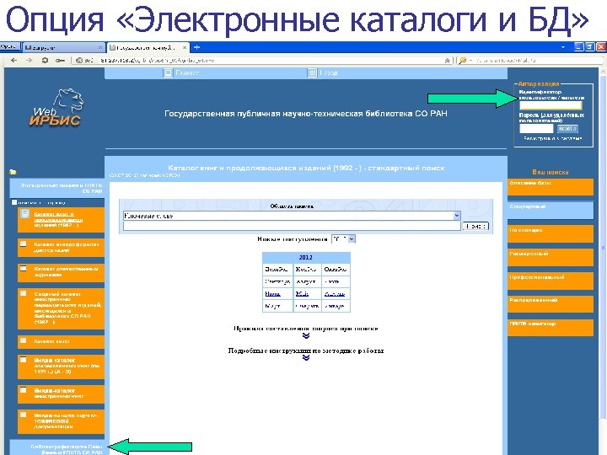Click the vertical page scrollbar
The width and height of the screenshot is (607, 455).
click(x=603, y=248)
